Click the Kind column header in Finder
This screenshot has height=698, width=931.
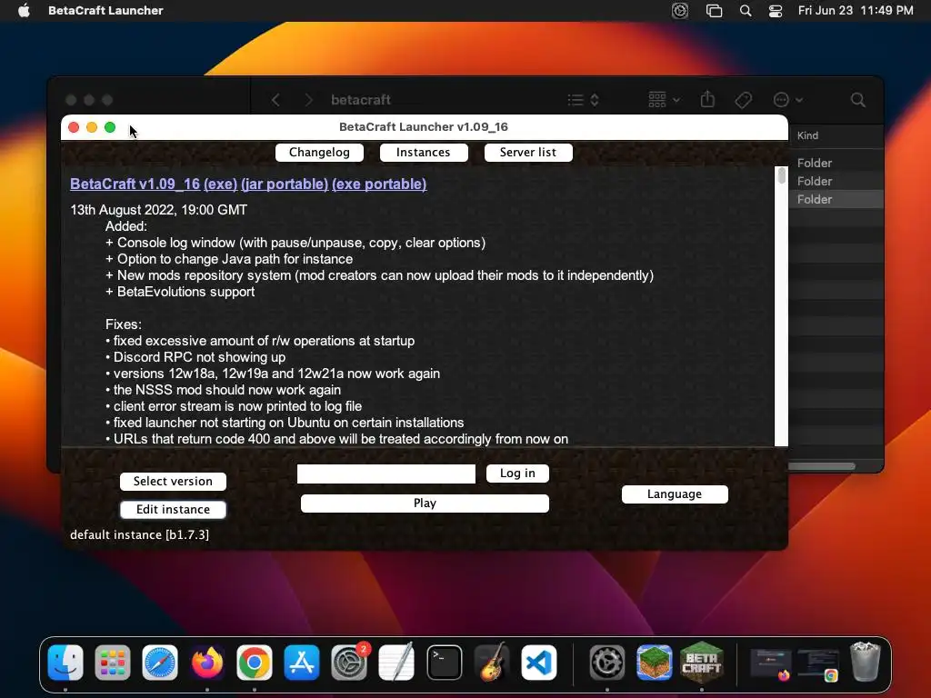coord(807,135)
